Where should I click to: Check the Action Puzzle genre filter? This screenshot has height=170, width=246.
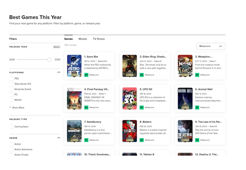[x=11, y=155]
